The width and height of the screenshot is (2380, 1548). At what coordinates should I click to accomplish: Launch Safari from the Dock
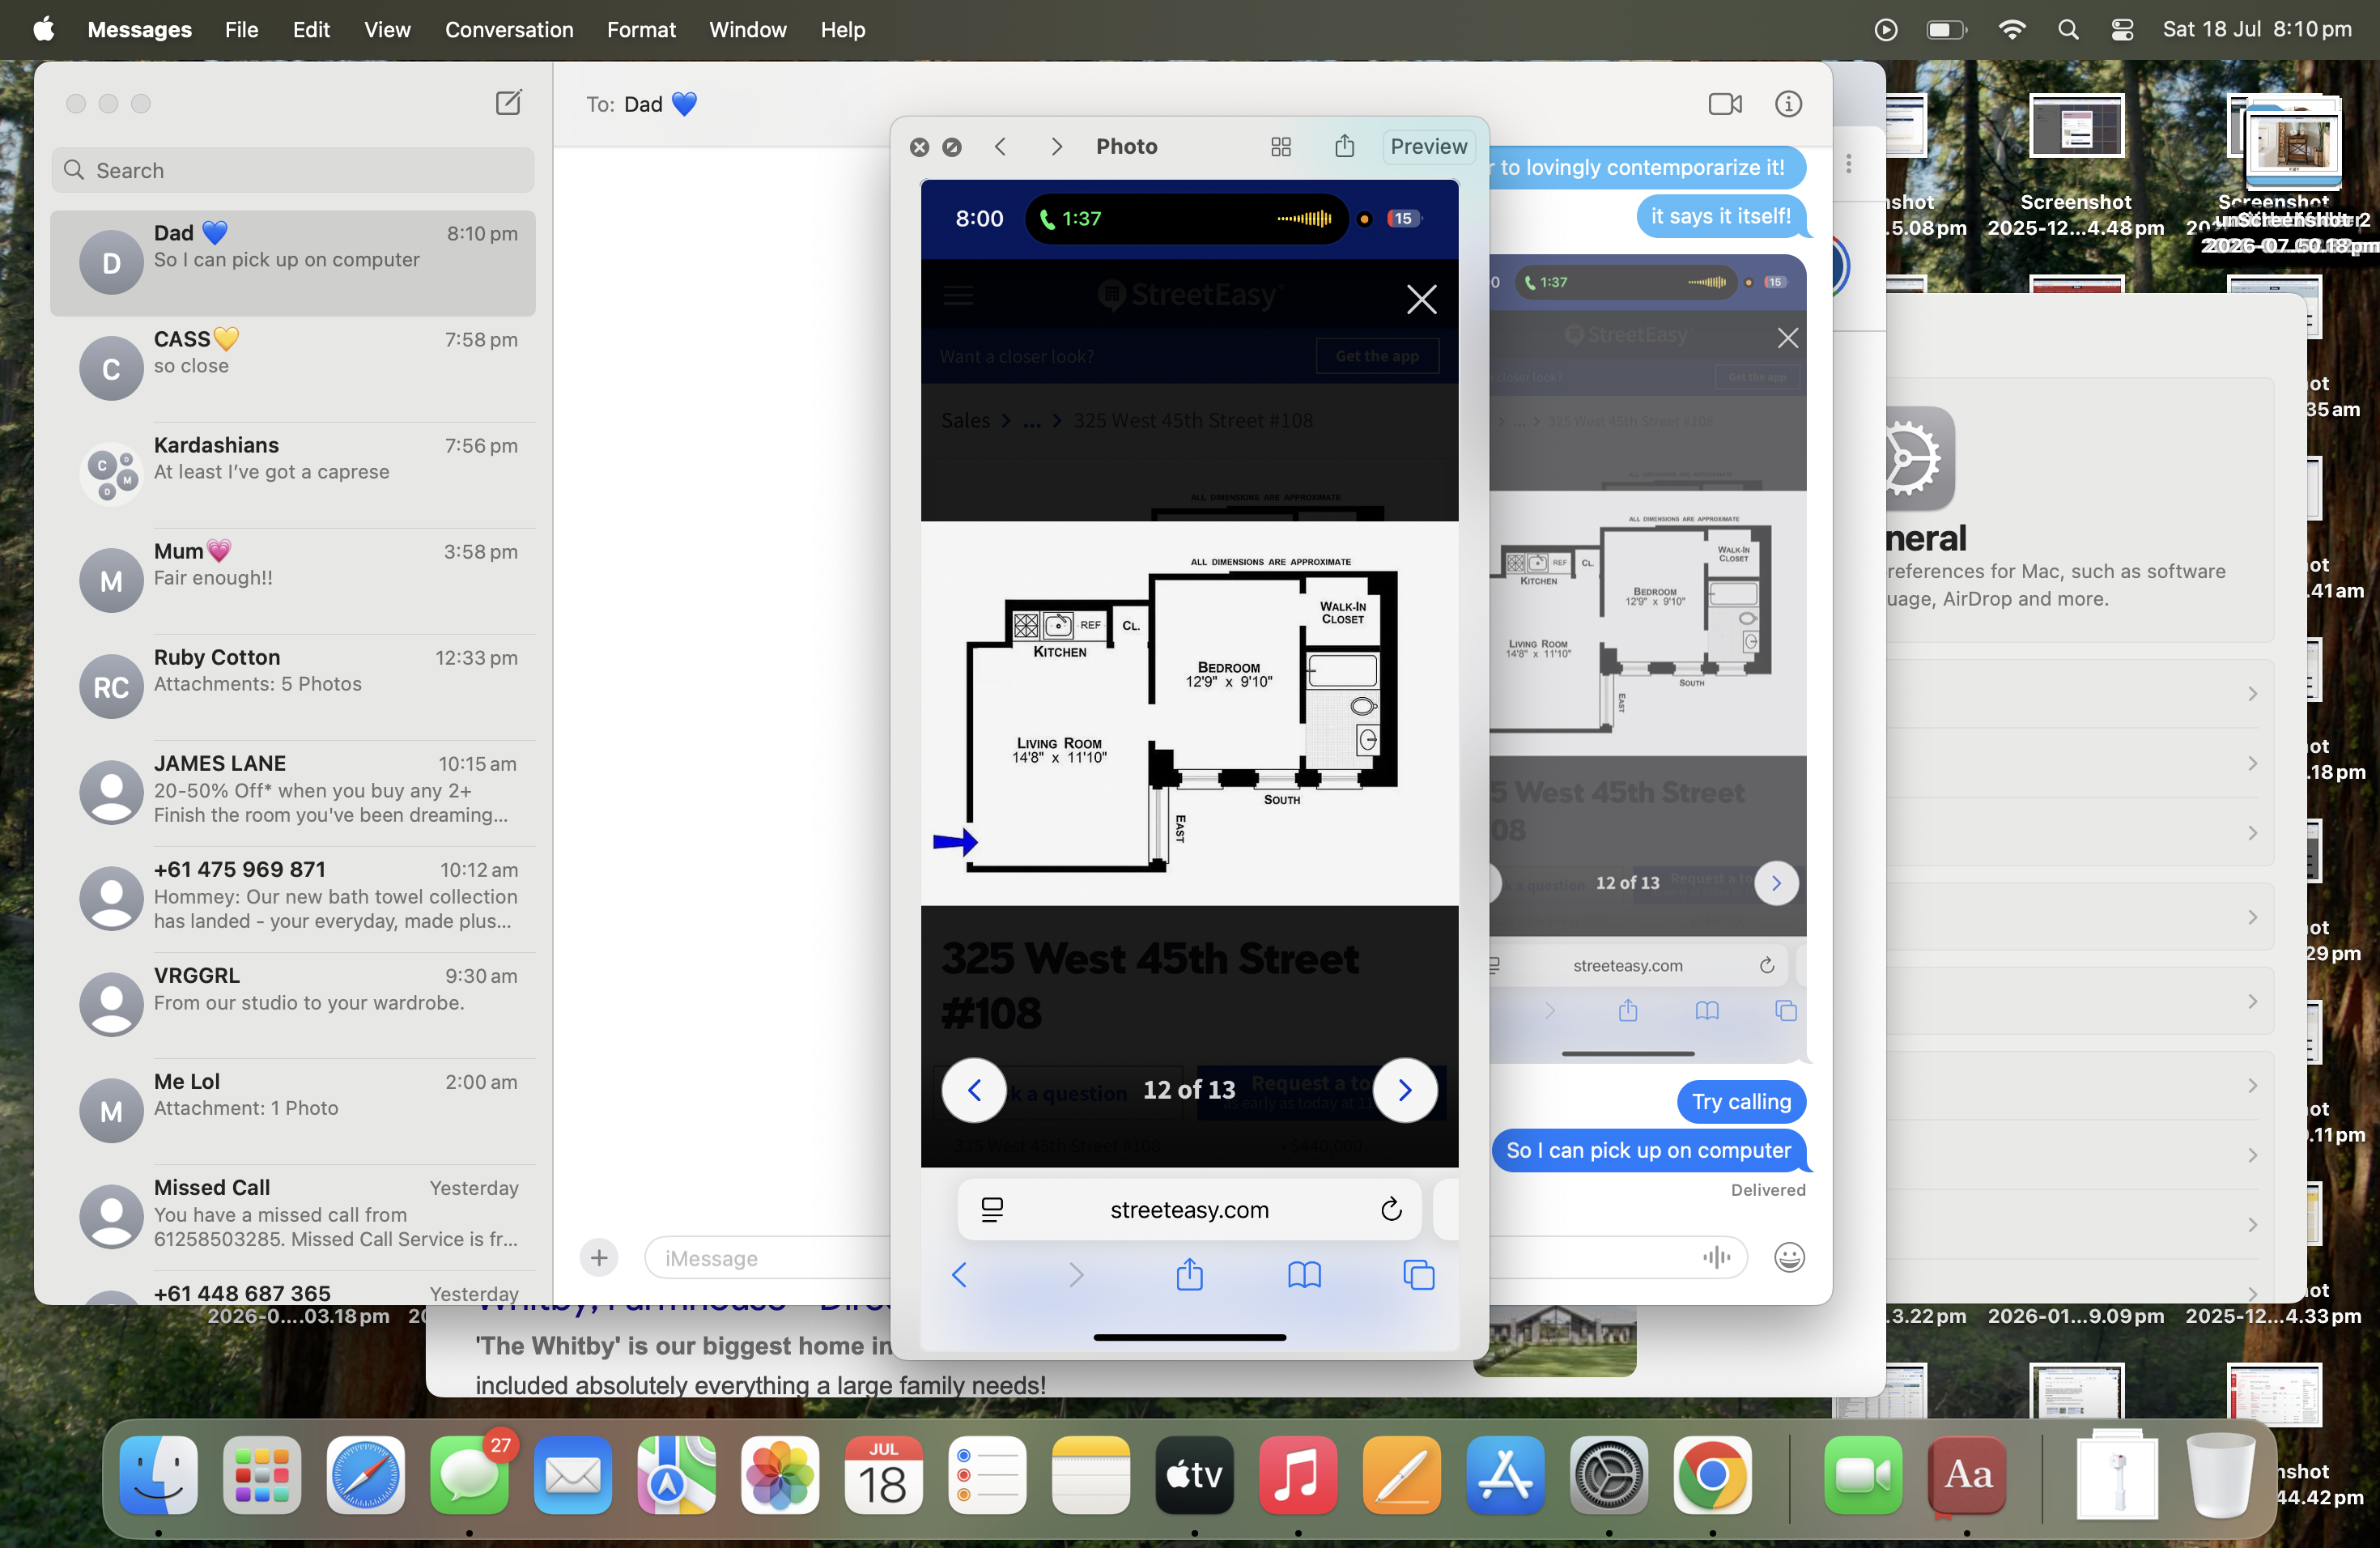coord(366,1475)
